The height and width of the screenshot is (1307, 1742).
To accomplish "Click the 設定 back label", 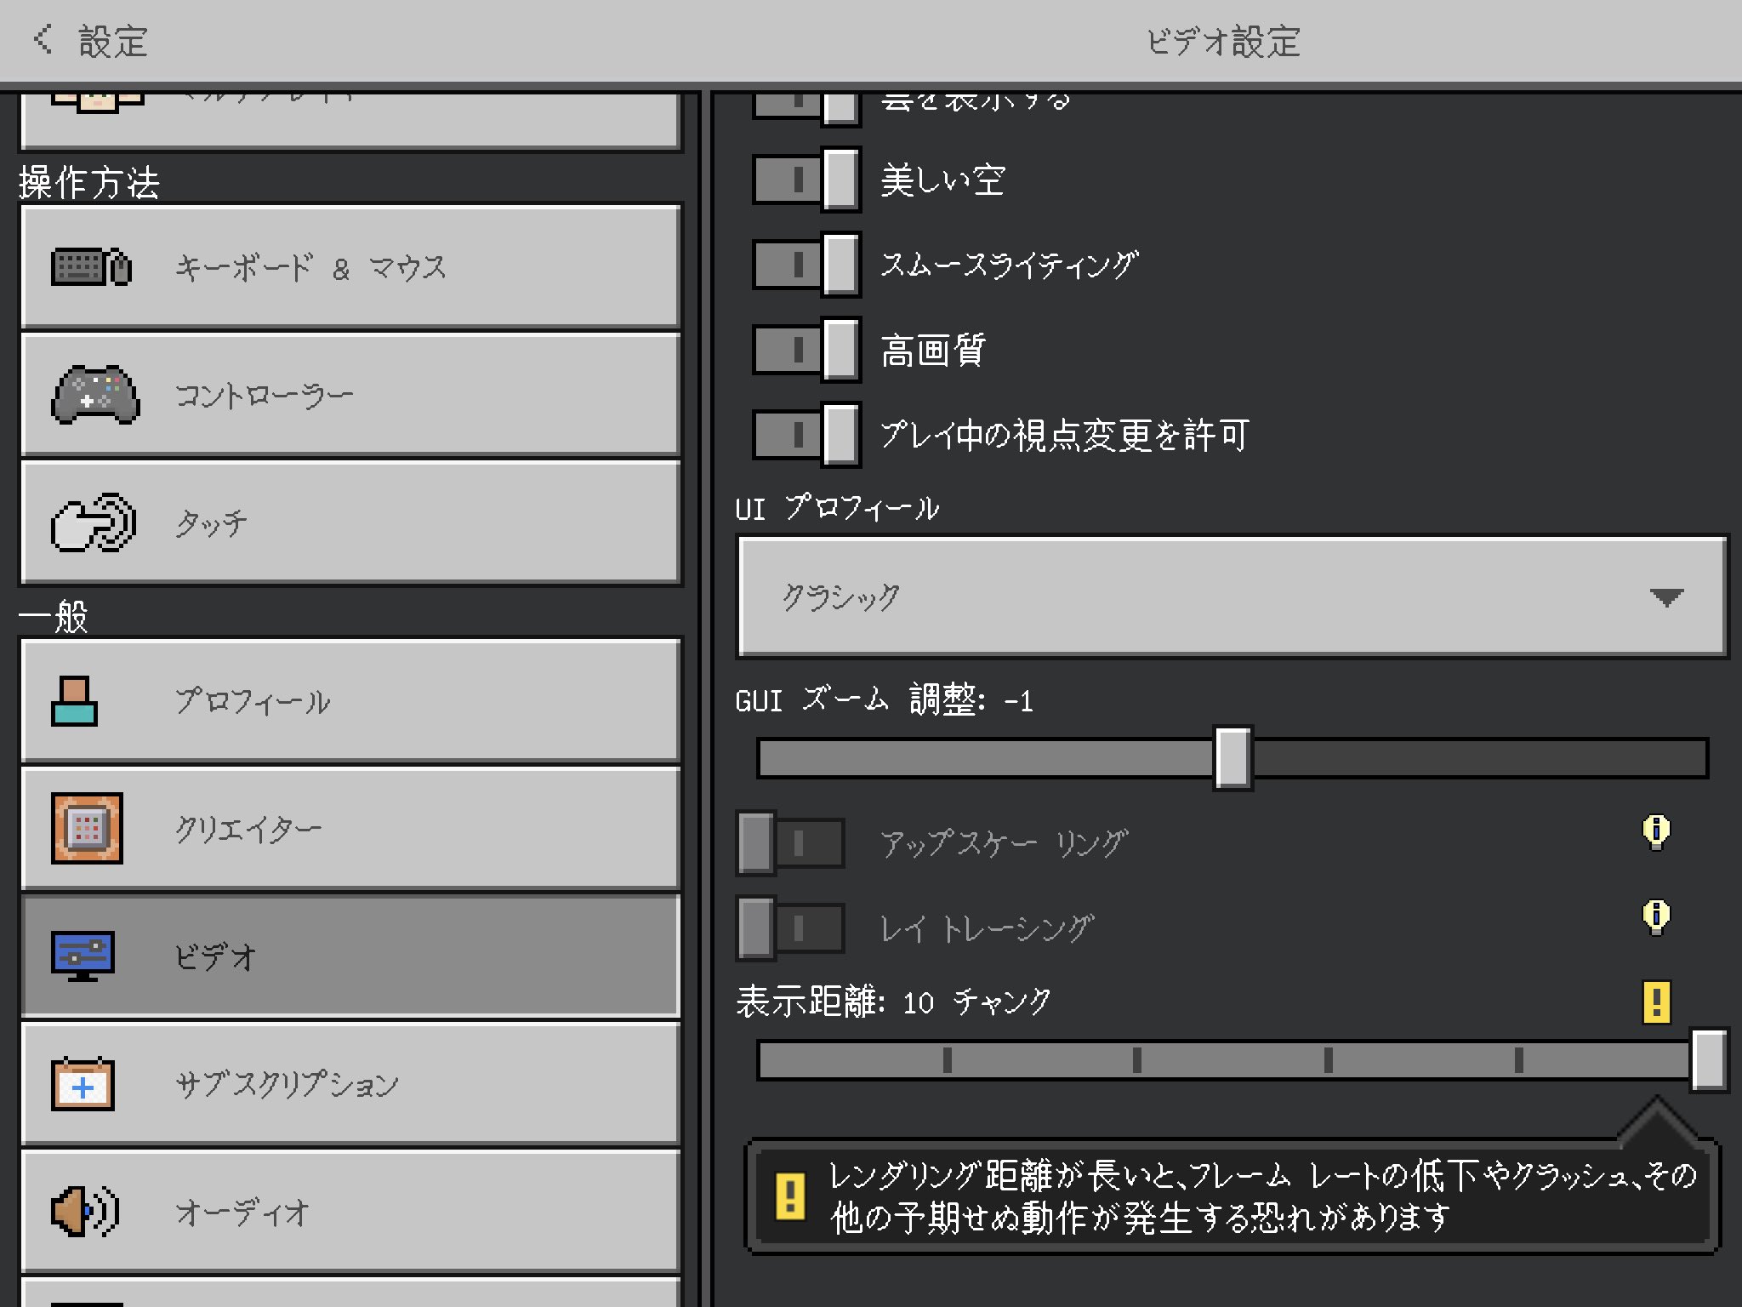I will click(x=113, y=41).
